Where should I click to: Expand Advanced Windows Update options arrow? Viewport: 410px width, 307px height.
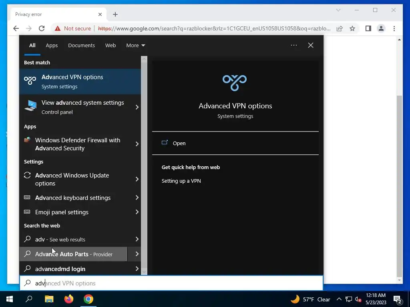coord(137,179)
